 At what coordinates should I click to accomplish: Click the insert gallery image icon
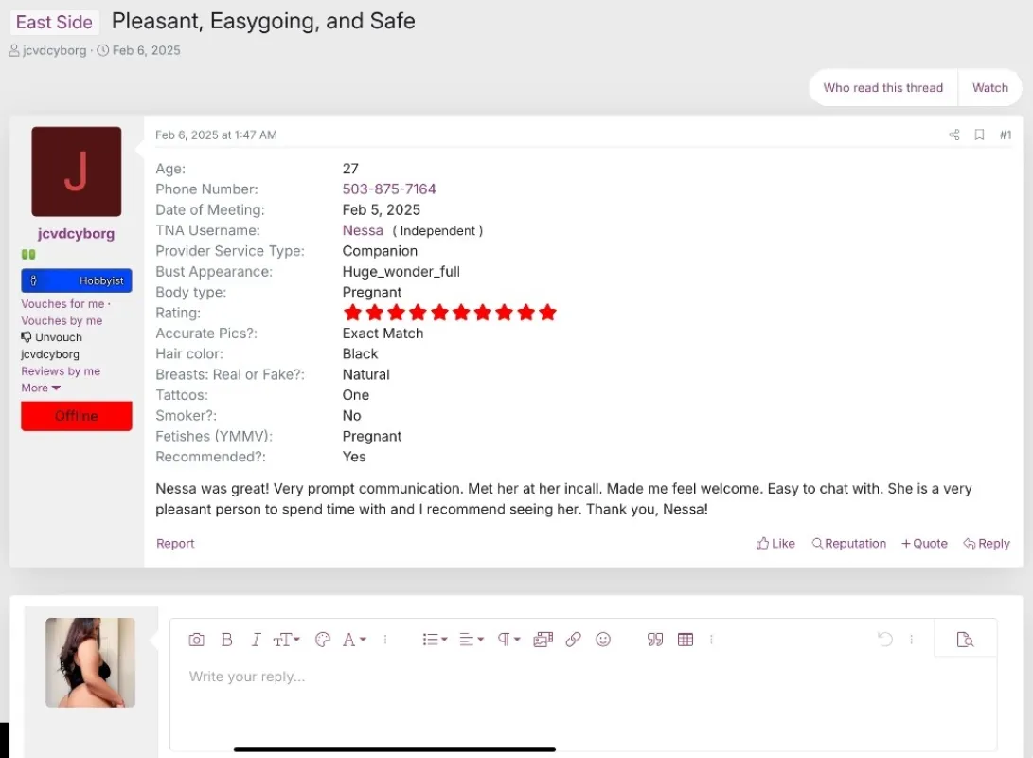(543, 640)
